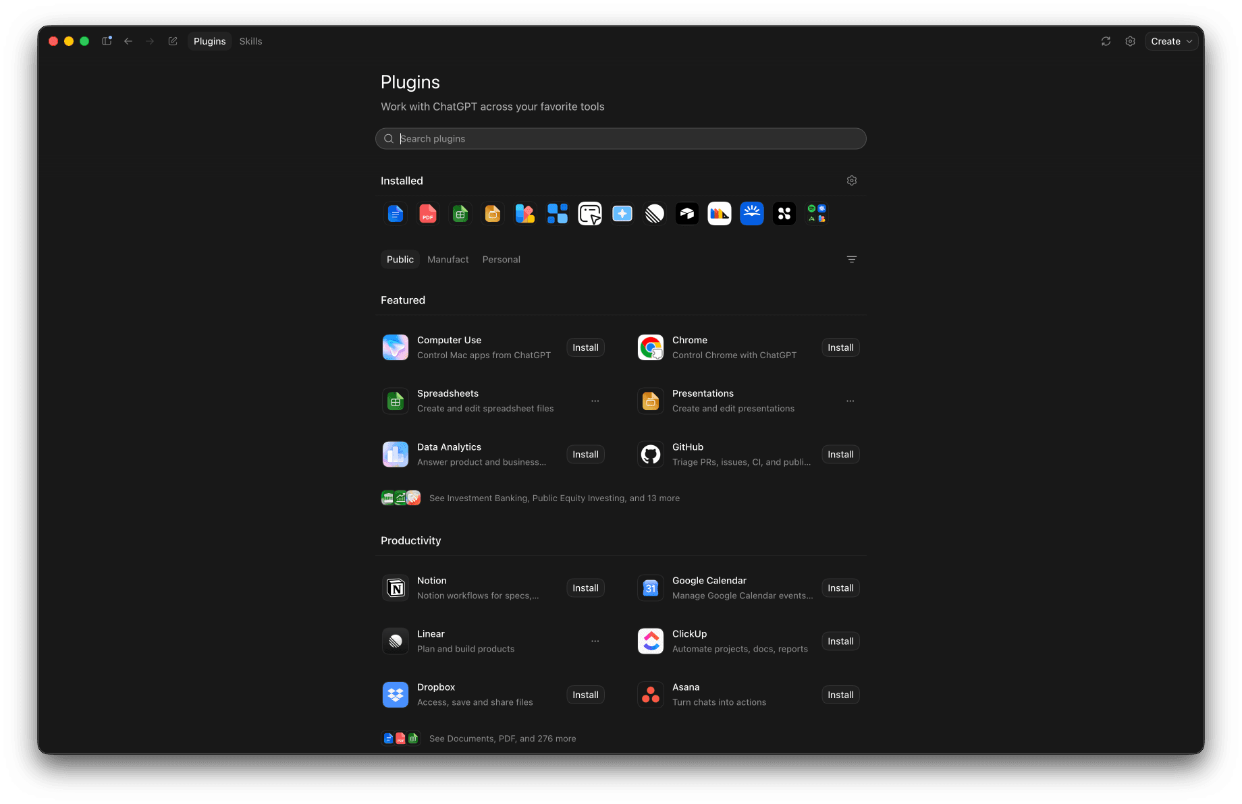1242x804 pixels.
Task: Focus the Search plugins field
Action: 621,139
